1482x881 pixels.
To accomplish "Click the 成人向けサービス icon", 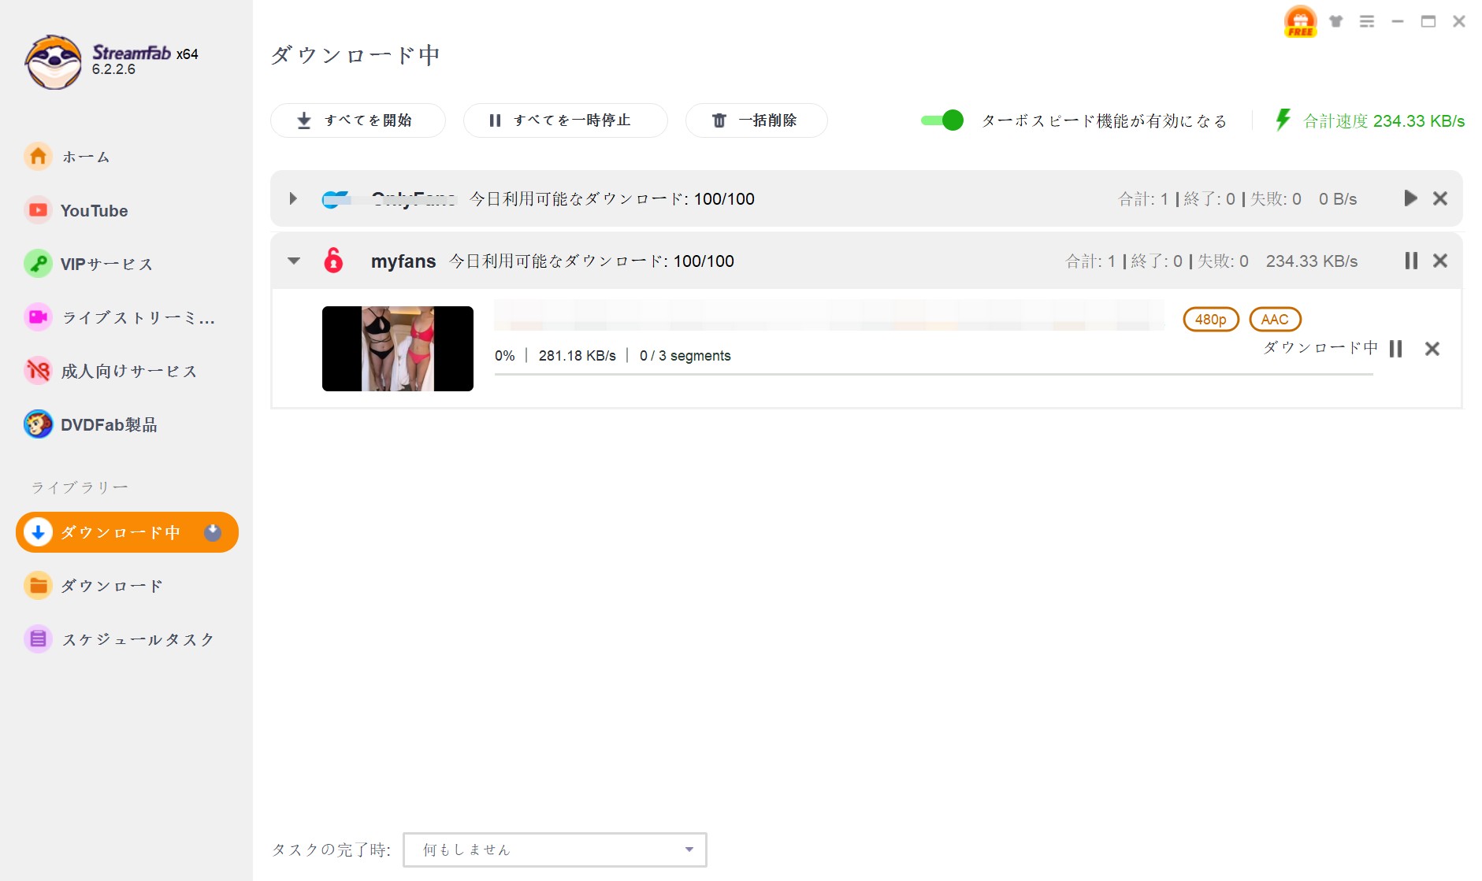I will [38, 371].
